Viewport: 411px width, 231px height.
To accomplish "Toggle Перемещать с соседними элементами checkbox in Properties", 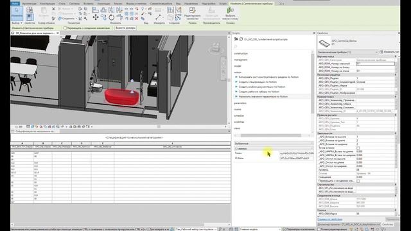I will 358,181.
